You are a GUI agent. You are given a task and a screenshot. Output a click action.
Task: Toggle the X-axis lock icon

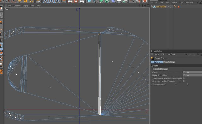click(45, 1)
